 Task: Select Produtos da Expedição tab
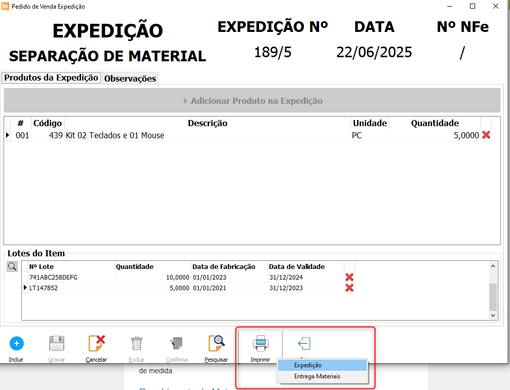(x=51, y=78)
